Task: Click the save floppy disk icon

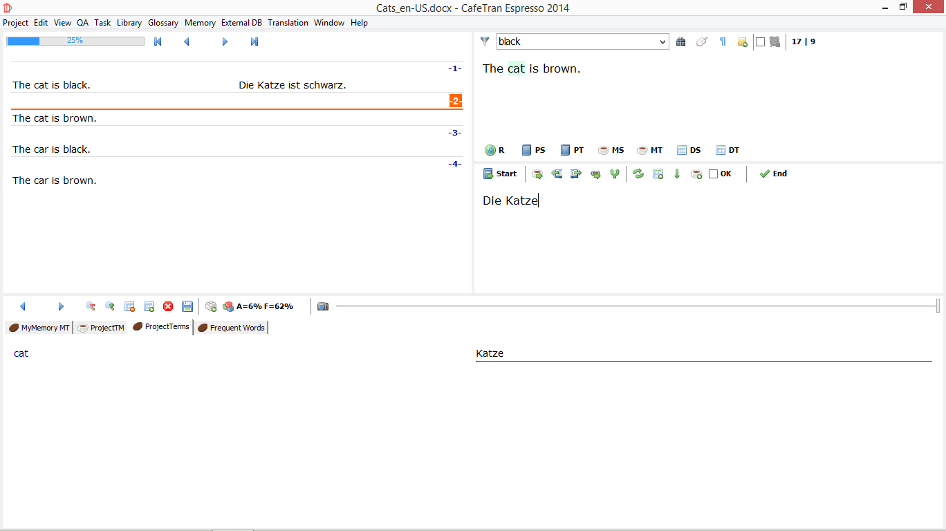Action: pyautogui.click(x=187, y=306)
